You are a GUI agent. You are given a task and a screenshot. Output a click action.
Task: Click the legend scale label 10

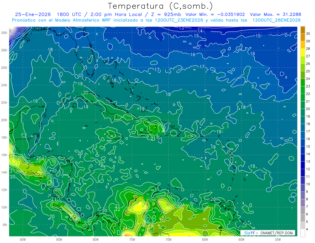(x=308, y=184)
